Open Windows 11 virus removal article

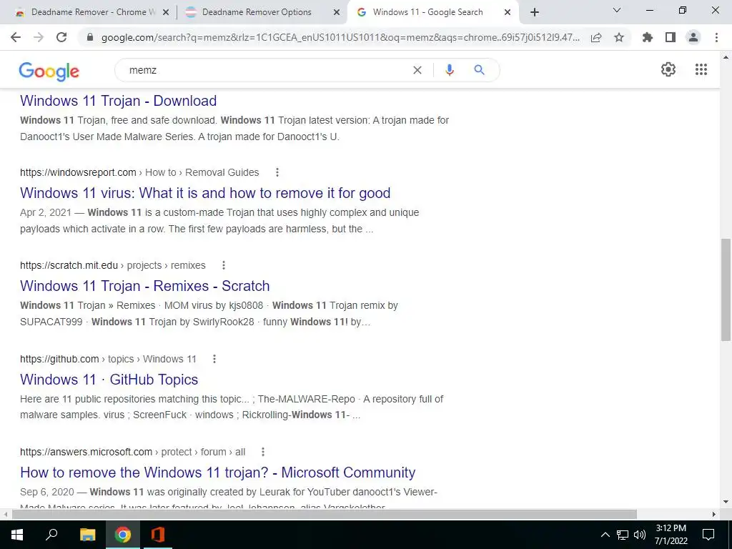coord(205,193)
